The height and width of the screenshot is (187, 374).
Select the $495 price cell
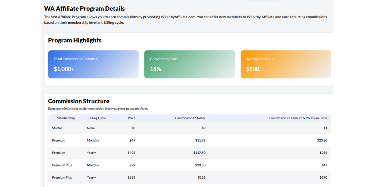[131, 153]
